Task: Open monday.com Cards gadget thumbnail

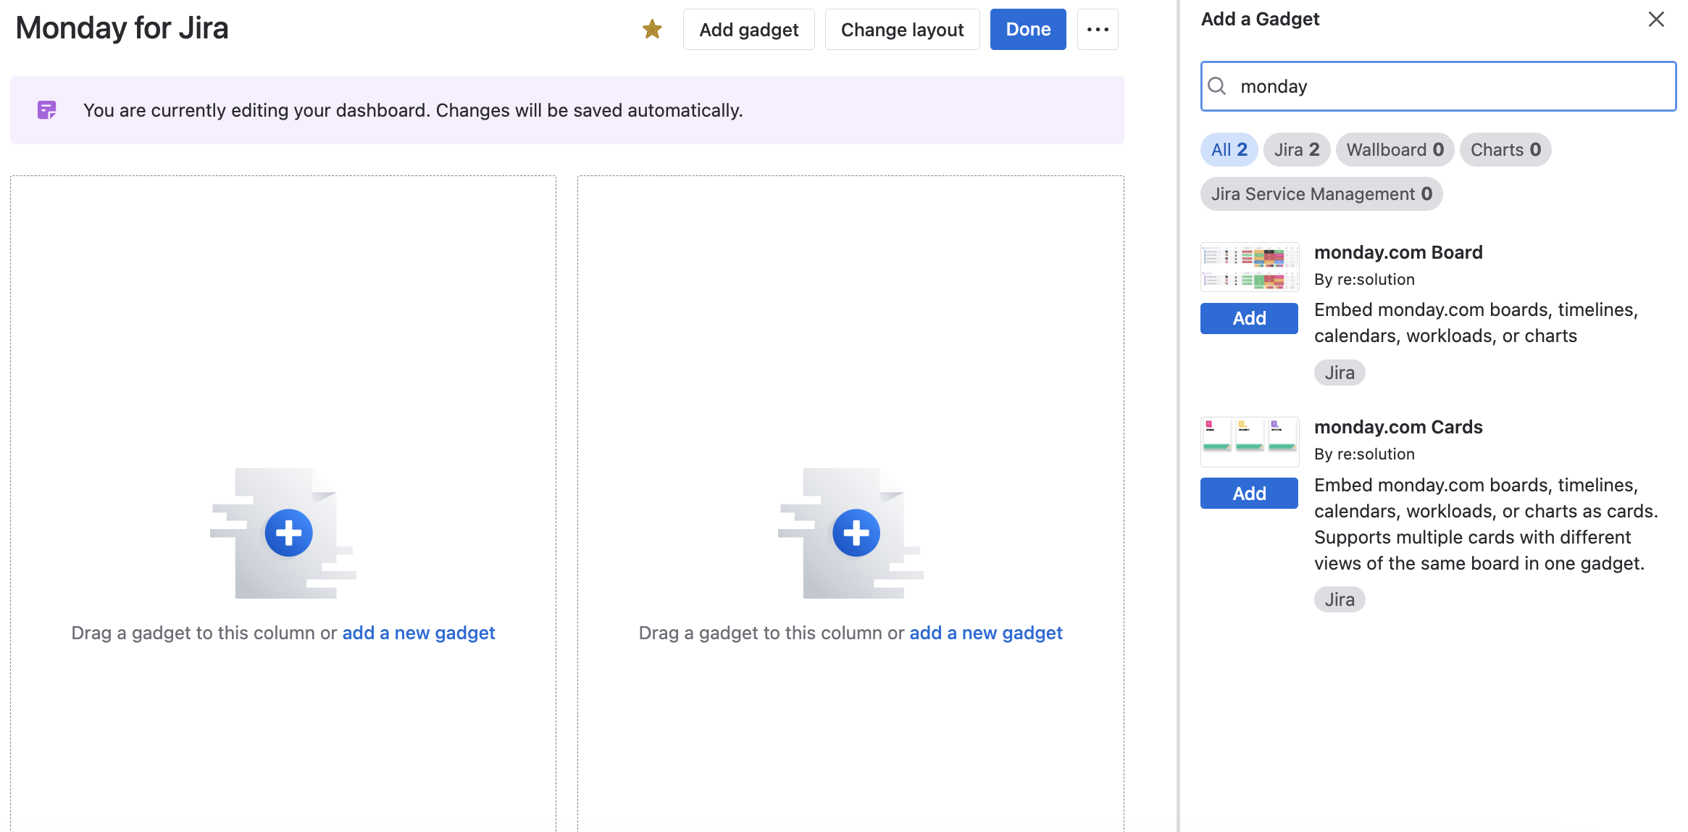Action: click(x=1250, y=441)
